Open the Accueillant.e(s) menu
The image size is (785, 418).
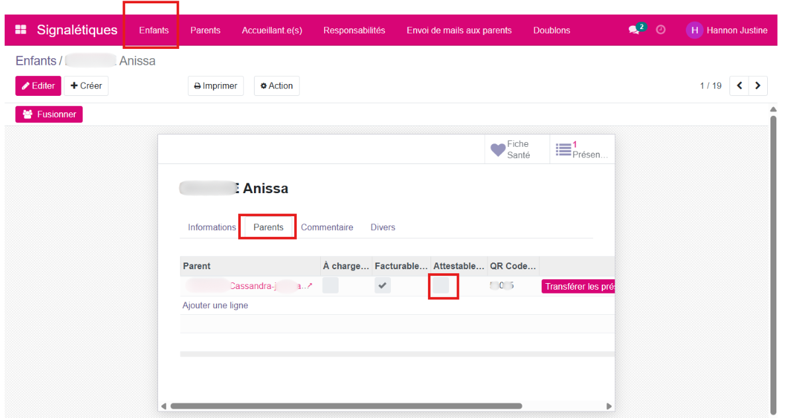point(272,30)
